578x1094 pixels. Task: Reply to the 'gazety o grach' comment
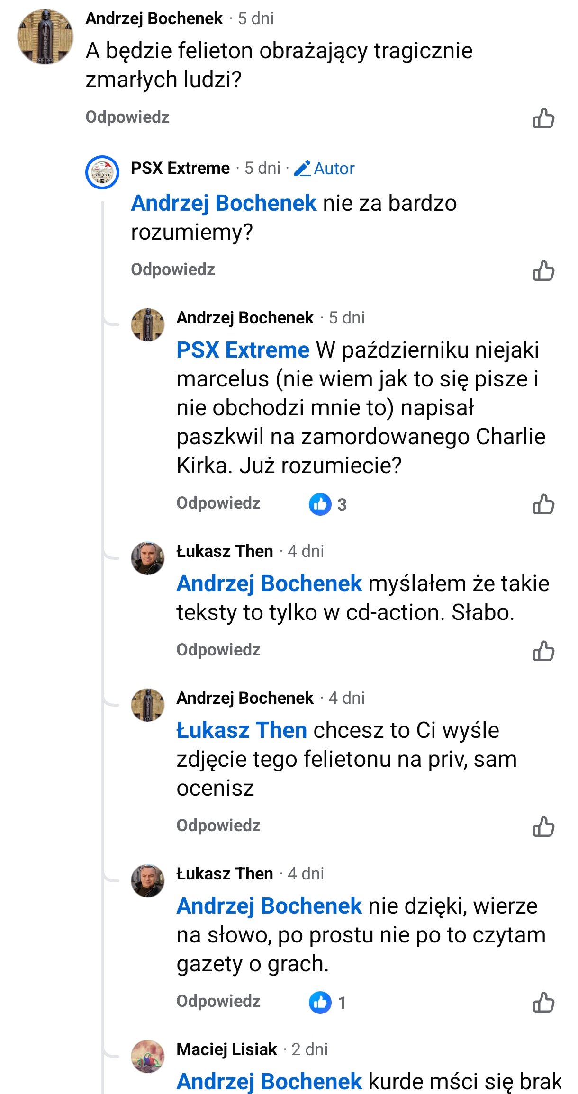pos(218,1001)
